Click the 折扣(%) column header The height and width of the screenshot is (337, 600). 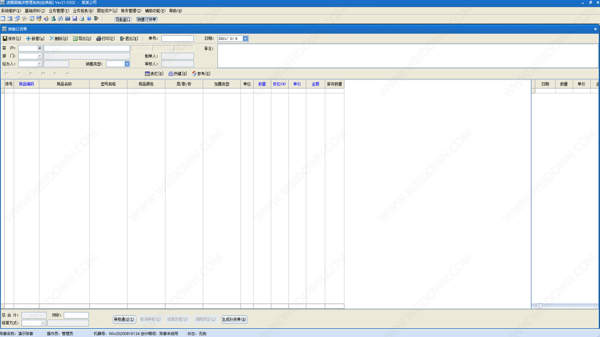pyautogui.click(x=279, y=84)
